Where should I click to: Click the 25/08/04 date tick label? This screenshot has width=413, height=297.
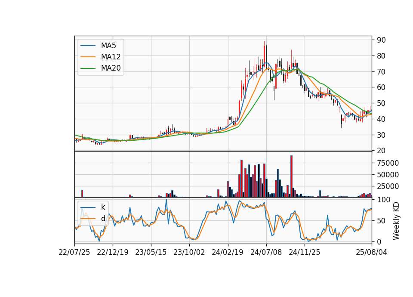372,252
